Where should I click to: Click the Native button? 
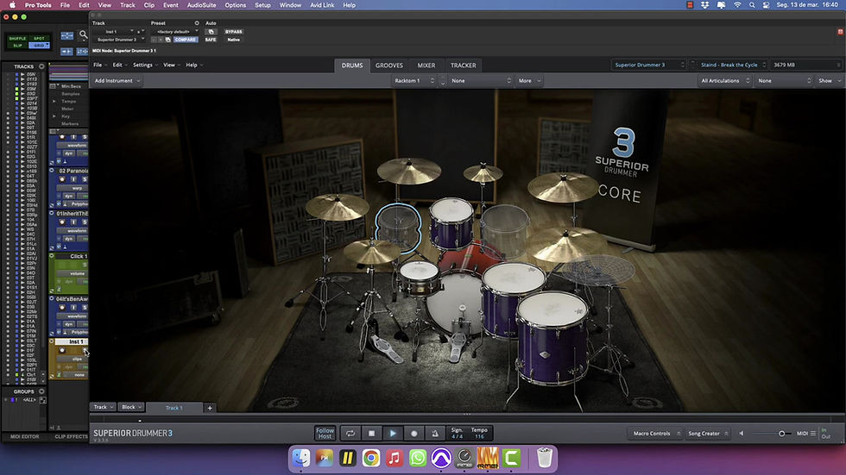pos(234,40)
